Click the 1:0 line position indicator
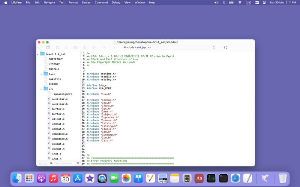The height and width of the screenshot is (187, 300). (x=225, y=47)
